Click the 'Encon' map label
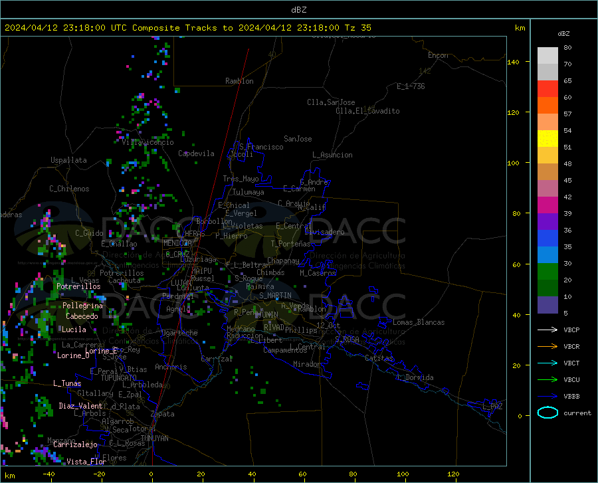This screenshot has width=598, height=483. 438,55
